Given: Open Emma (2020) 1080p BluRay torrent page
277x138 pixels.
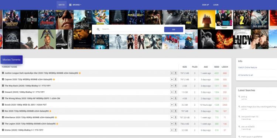Looking at the screenshot, I should tap(24, 130).
